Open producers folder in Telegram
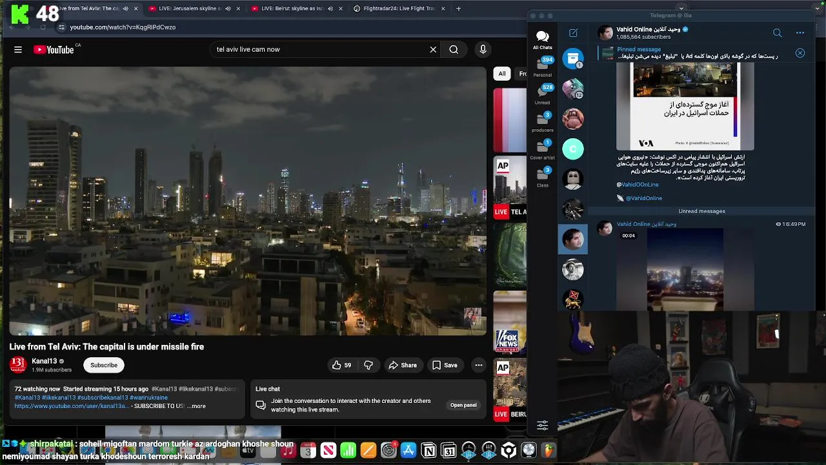This screenshot has width=826, height=465. pos(543,122)
